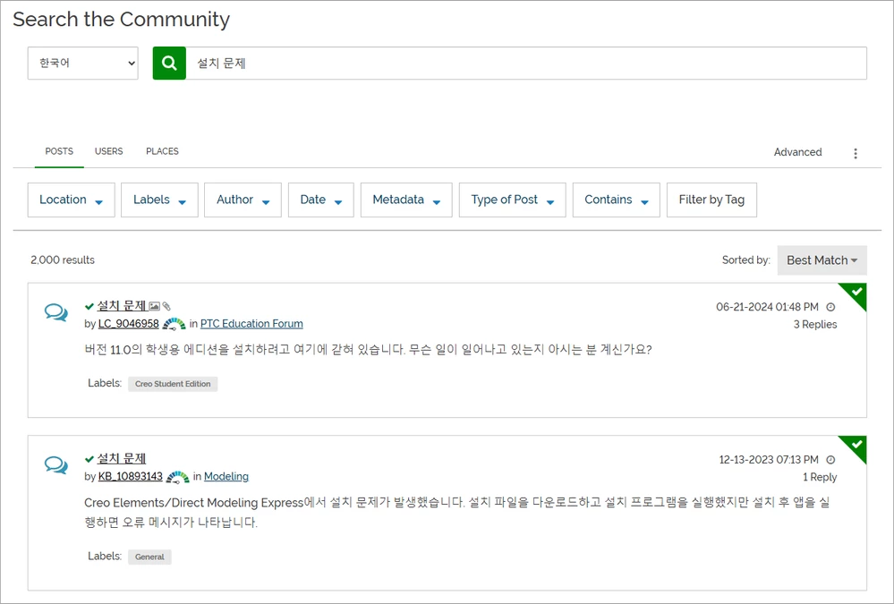The height and width of the screenshot is (604, 894).
Task: Click the 06-21-2024 01:48 PM timestamp
Action: pos(767,307)
